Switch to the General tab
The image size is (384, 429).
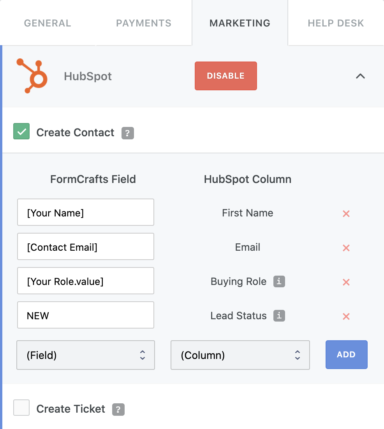tap(48, 23)
